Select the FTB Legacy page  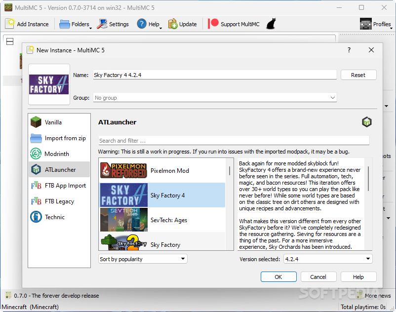pyautogui.click(x=59, y=201)
